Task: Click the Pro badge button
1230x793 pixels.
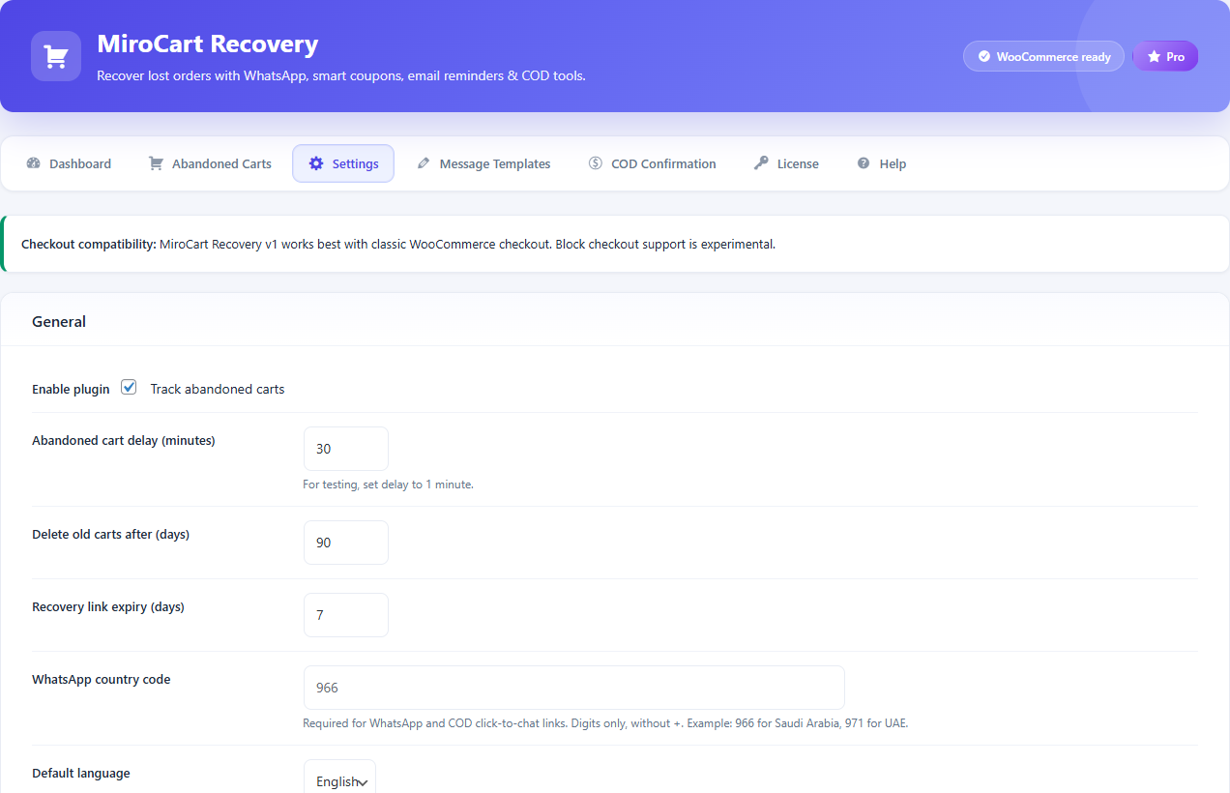Action: pyautogui.click(x=1165, y=57)
